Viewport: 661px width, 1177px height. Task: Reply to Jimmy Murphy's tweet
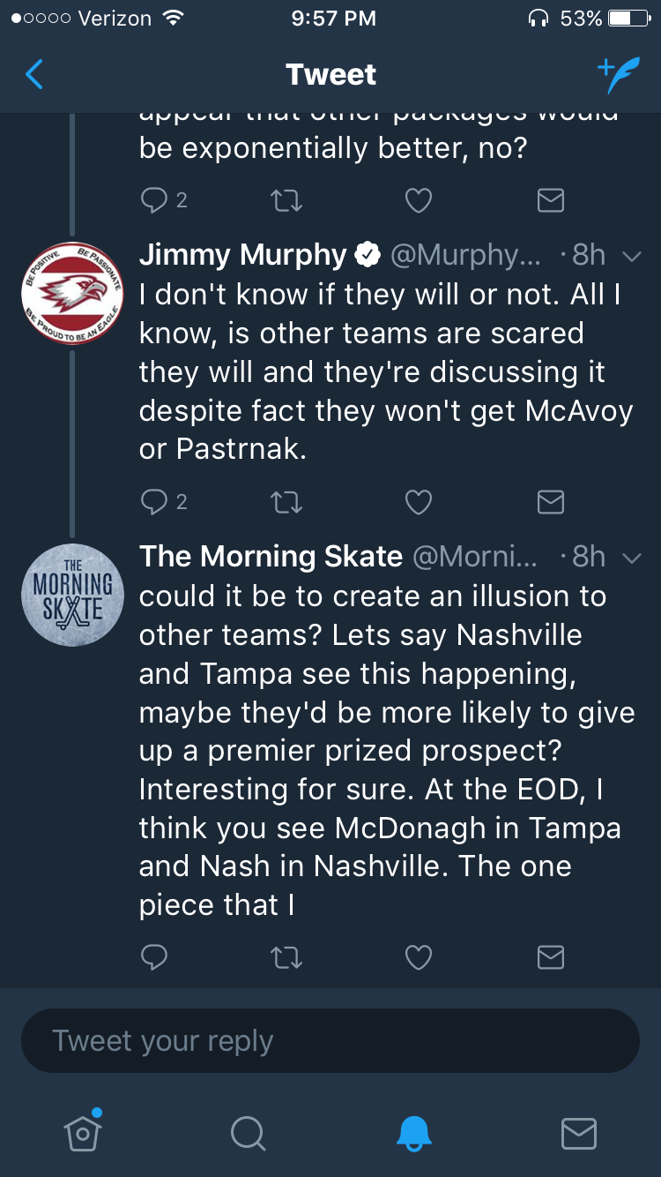pos(154,502)
